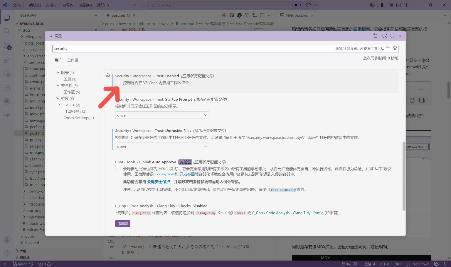Open the 文件(F) menu

(18, 5)
